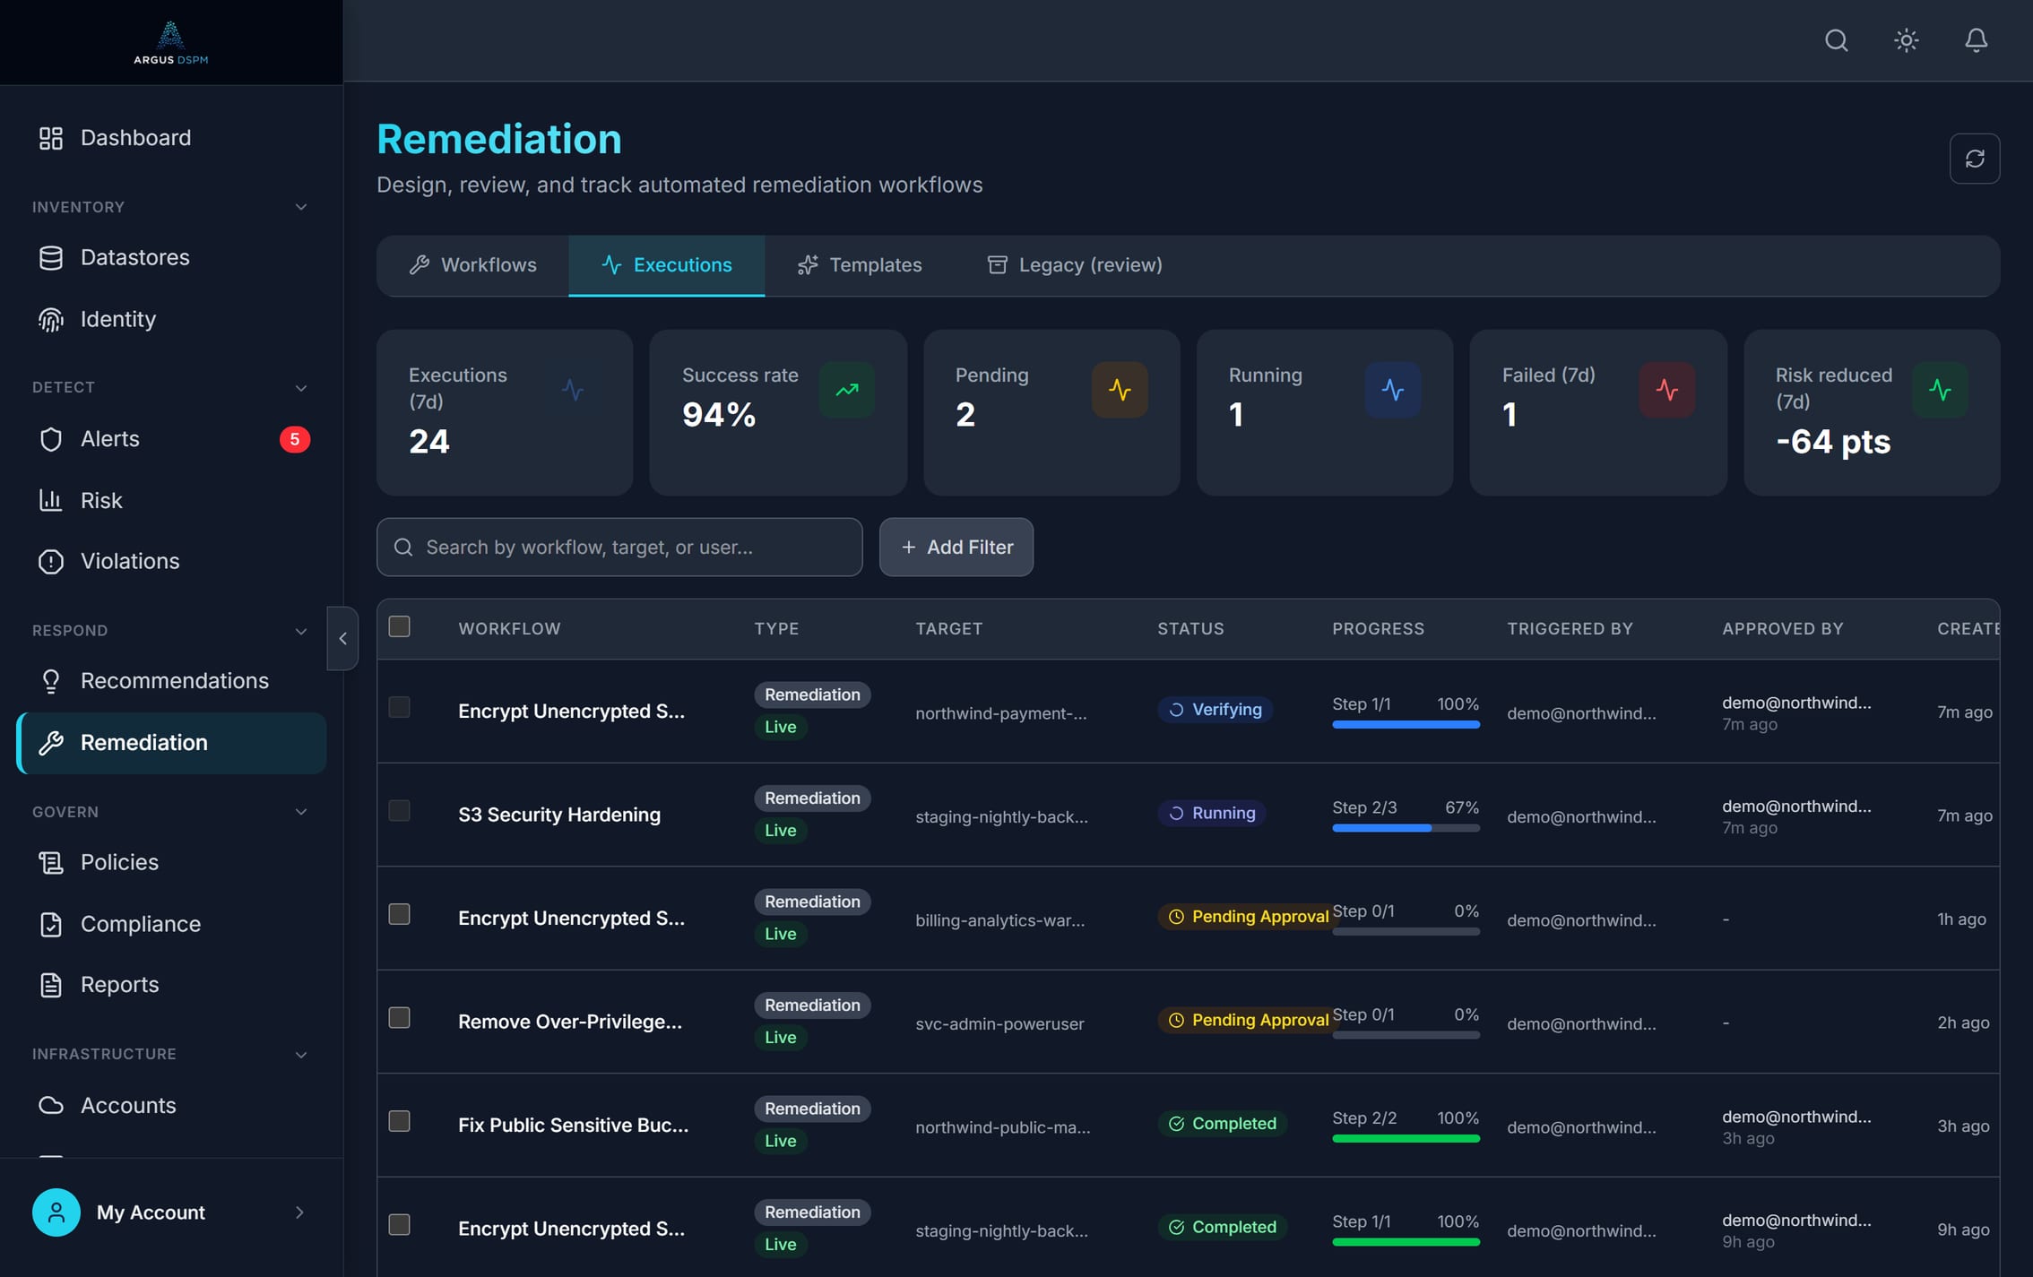Click the Add Filter button
The height and width of the screenshot is (1277, 2033).
[956, 547]
